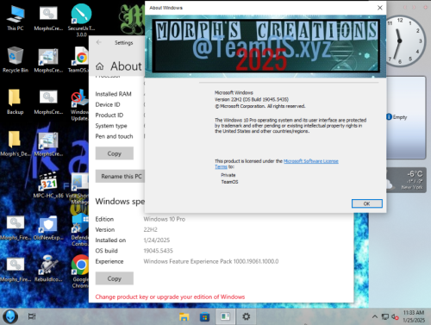
Task: Open the Recycle Bin desktop icon
Action: coord(16,59)
